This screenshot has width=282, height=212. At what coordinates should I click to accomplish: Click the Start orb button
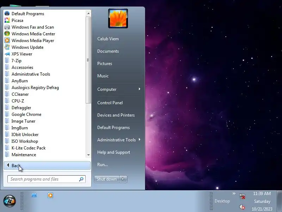click(10, 201)
